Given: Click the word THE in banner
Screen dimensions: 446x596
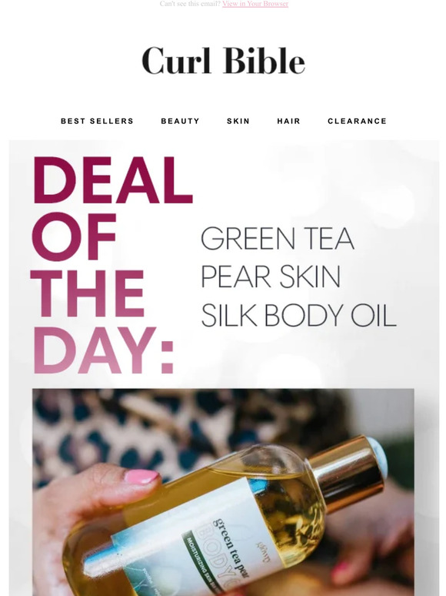Looking at the screenshot, I should coord(88,294).
